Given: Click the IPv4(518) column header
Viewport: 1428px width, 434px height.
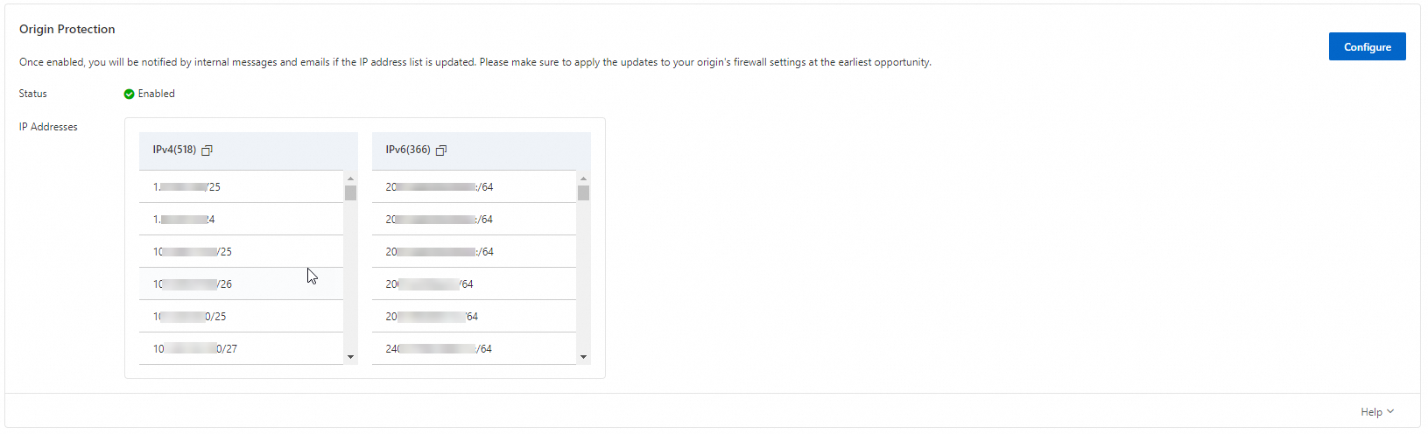Looking at the screenshot, I should 174,150.
